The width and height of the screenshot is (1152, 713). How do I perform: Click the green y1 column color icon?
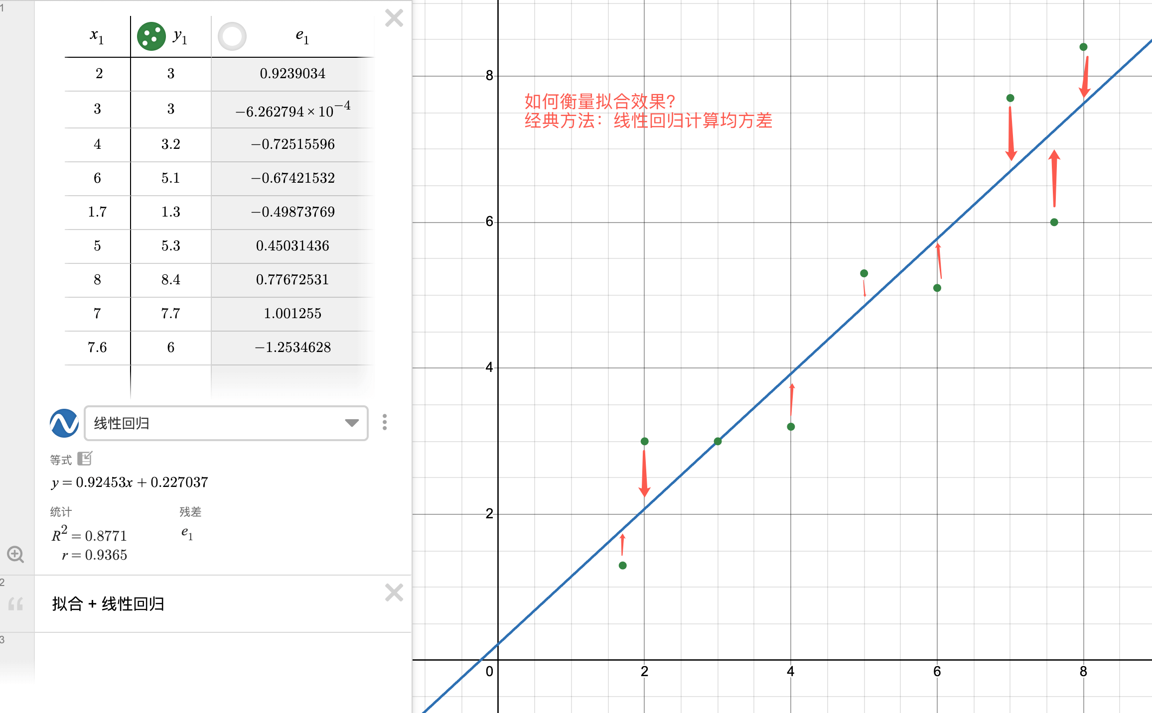pyautogui.click(x=151, y=36)
